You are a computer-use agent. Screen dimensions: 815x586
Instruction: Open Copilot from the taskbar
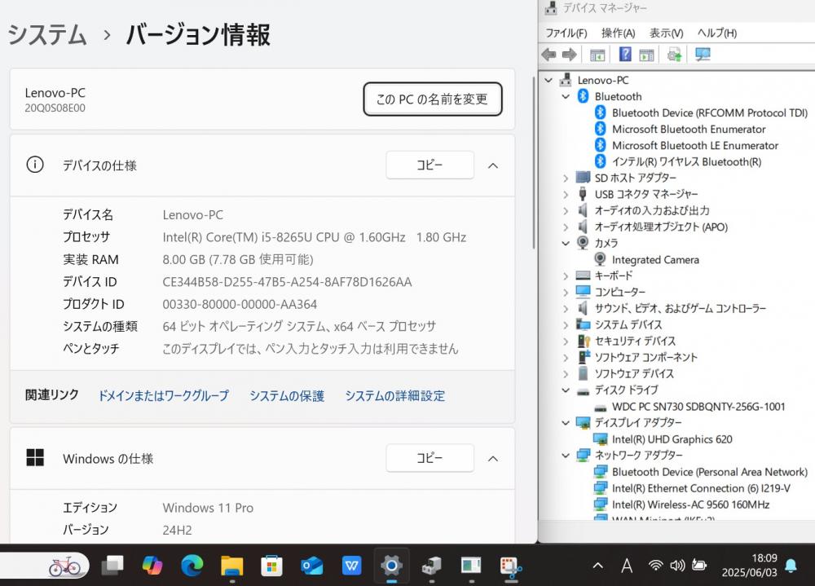152,565
